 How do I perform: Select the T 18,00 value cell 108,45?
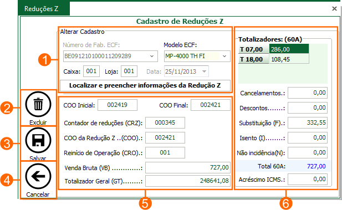(289, 59)
